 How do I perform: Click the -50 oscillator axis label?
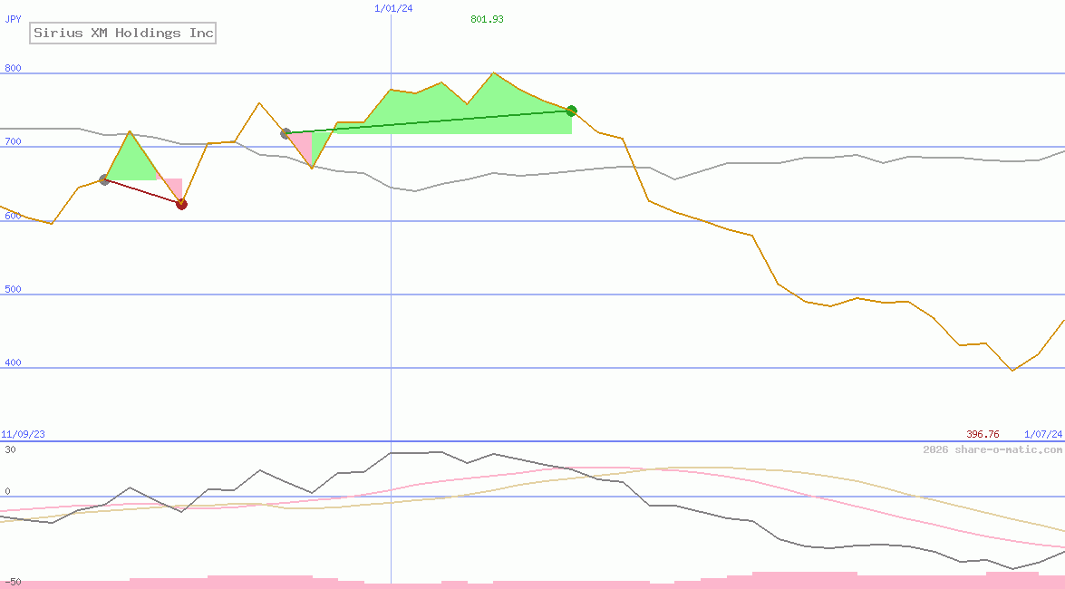pos(12,583)
